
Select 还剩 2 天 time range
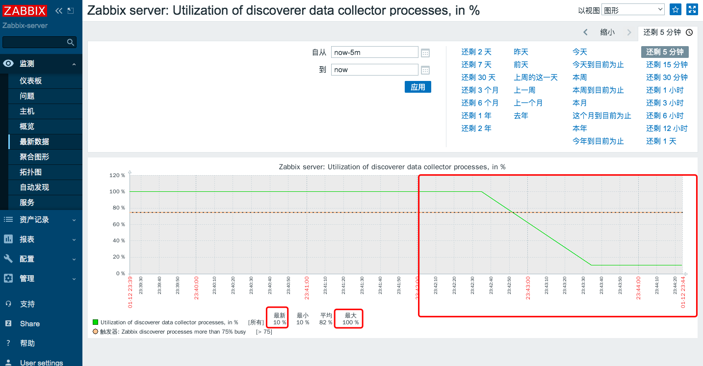click(476, 52)
